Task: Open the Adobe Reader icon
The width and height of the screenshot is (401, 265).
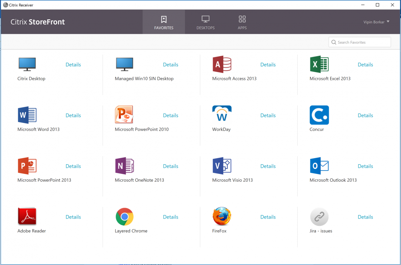Action: click(x=27, y=217)
